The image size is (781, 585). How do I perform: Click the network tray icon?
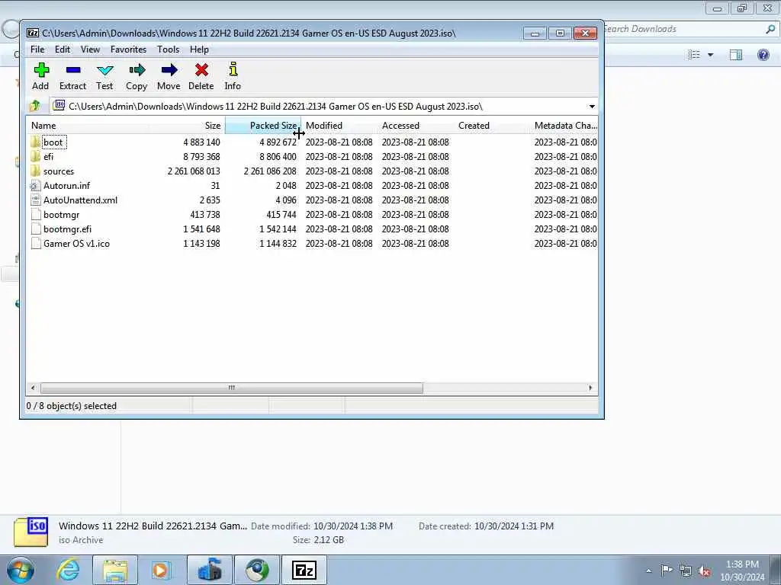tap(686, 571)
